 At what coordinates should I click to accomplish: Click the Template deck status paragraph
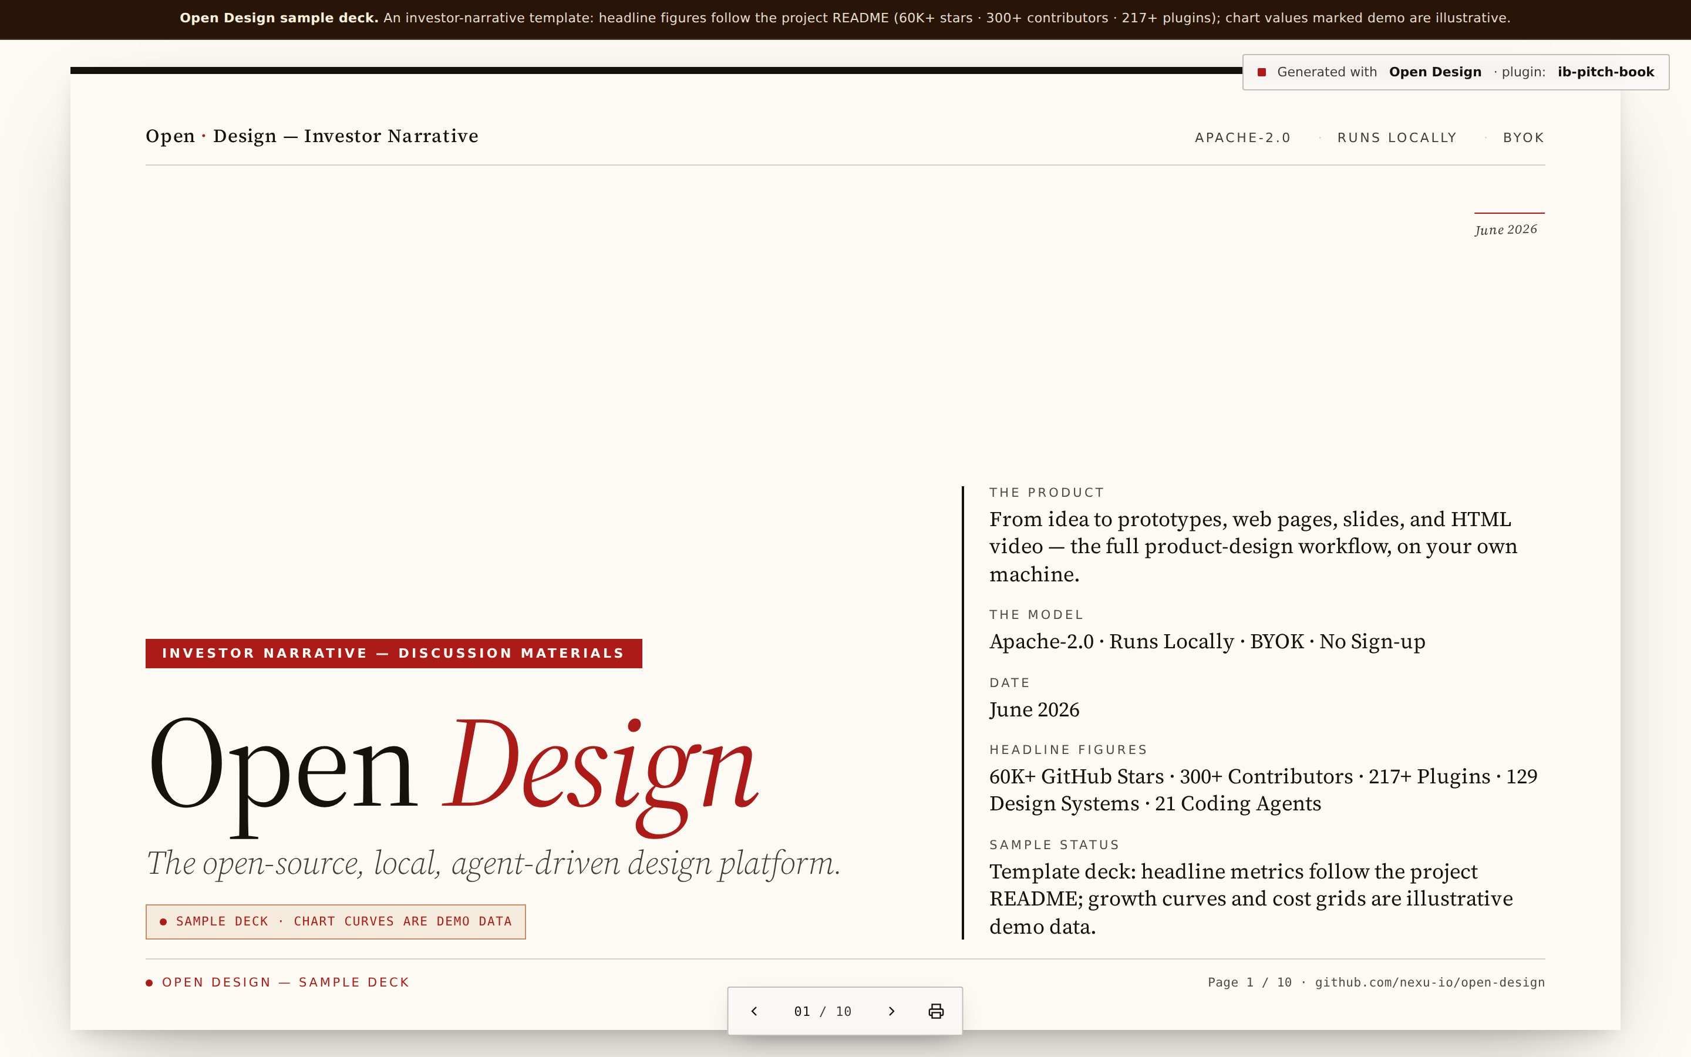(x=1251, y=899)
